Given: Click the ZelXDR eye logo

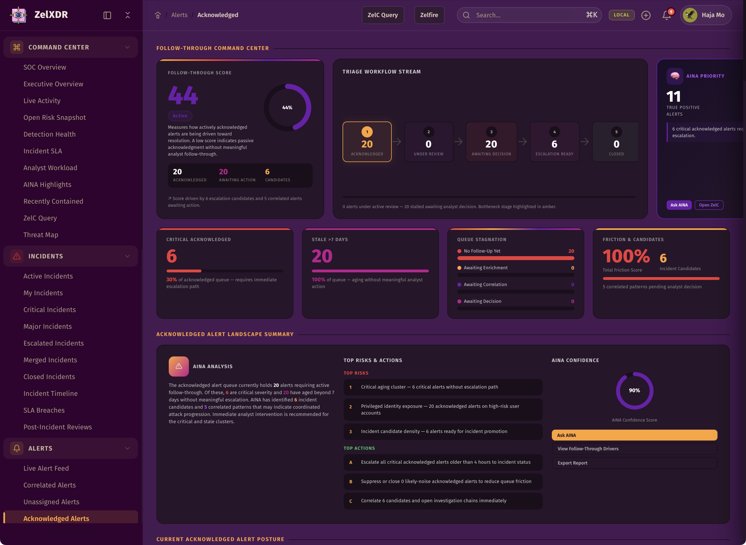Looking at the screenshot, I should [18, 15].
